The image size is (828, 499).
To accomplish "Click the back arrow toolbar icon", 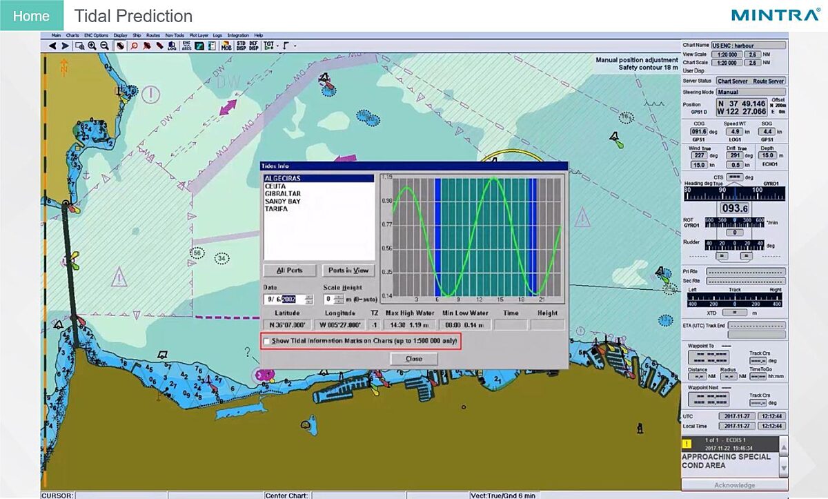I will [x=52, y=46].
